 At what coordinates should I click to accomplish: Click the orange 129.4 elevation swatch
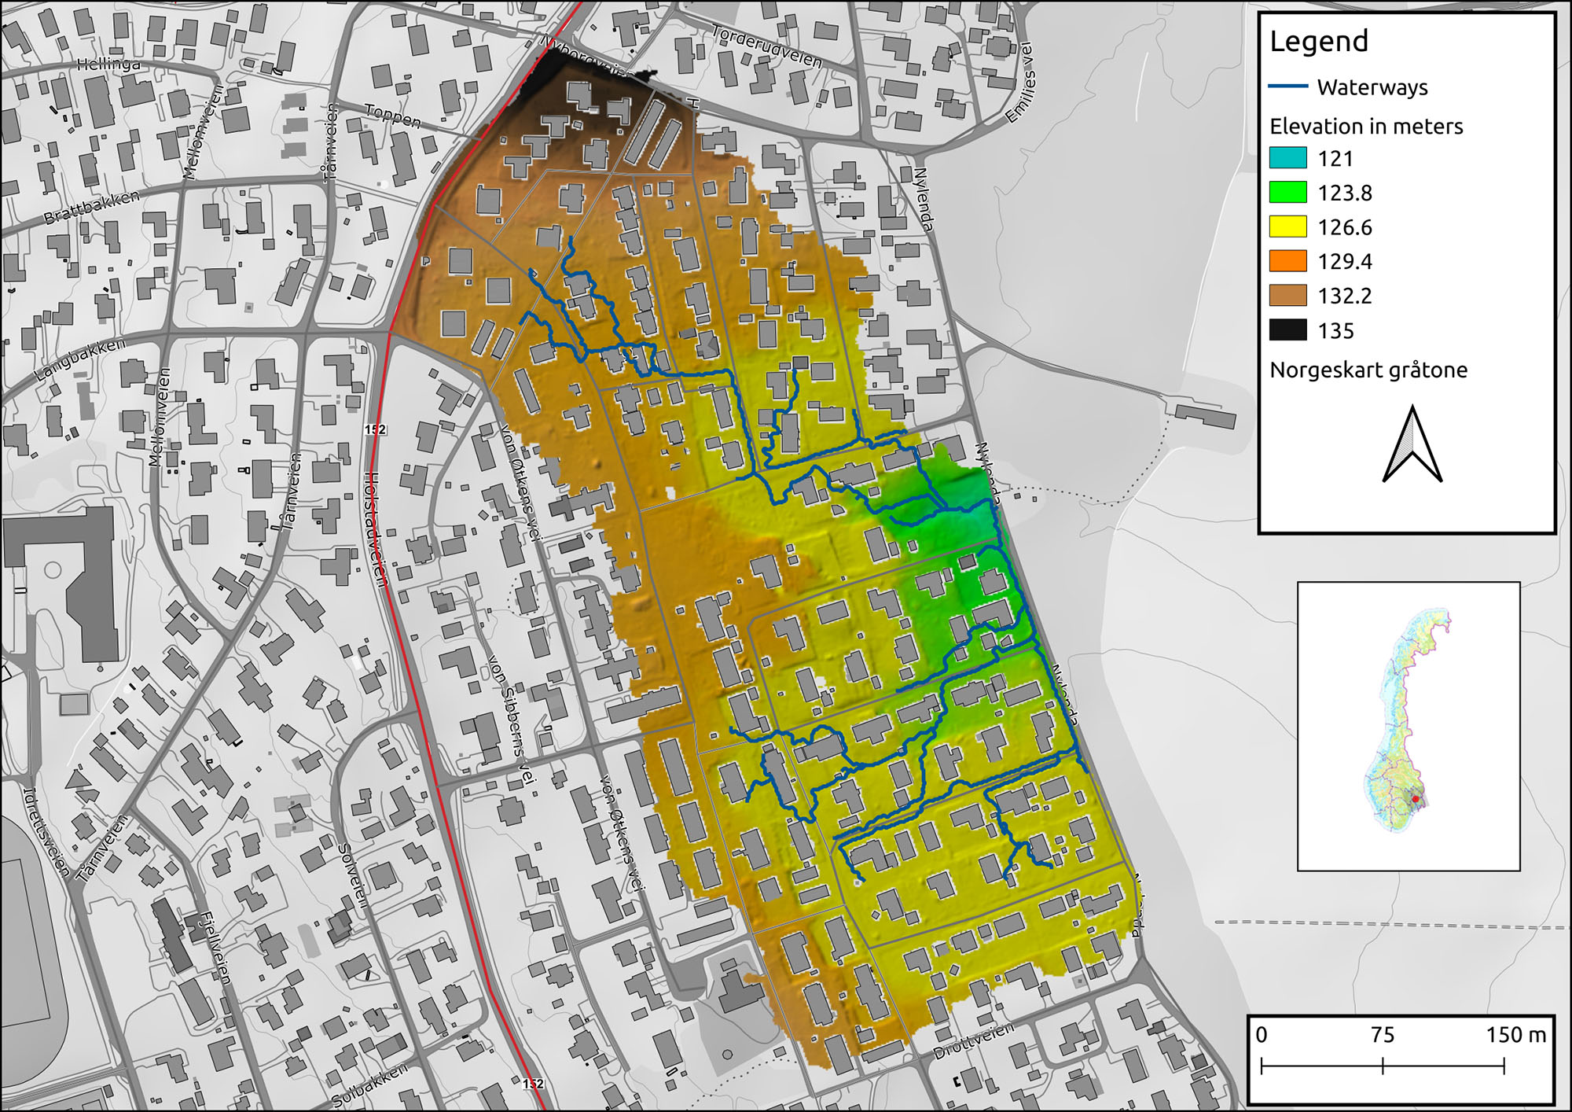tap(1287, 261)
